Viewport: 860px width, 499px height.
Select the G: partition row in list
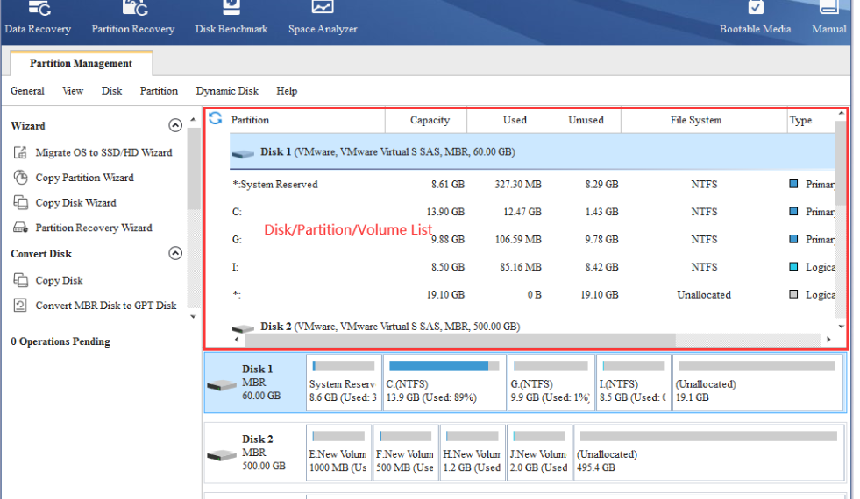coord(532,240)
